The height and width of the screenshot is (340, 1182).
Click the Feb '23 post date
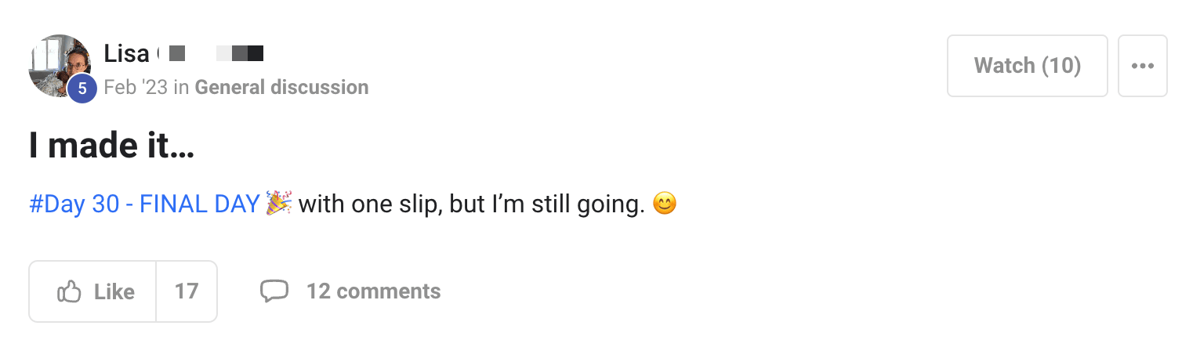tap(136, 87)
